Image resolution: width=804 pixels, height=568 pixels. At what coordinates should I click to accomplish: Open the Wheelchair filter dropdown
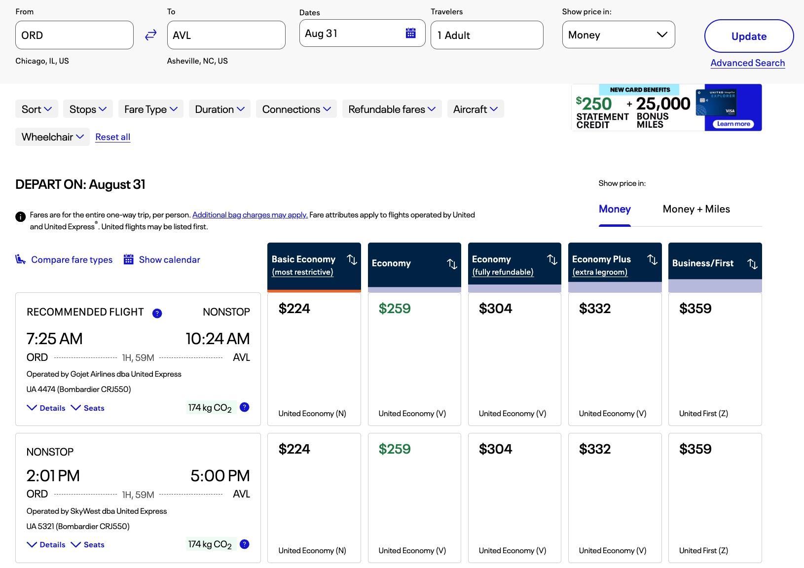(x=52, y=137)
